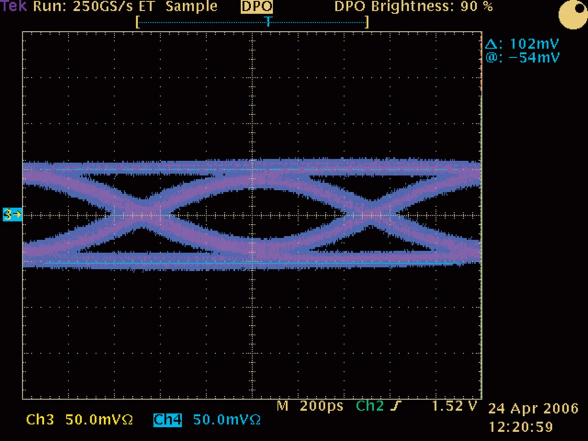Click the rising edge trigger slope icon
Viewport: 588px width, 441px height.
pyautogui.click(x=396, y=406)
